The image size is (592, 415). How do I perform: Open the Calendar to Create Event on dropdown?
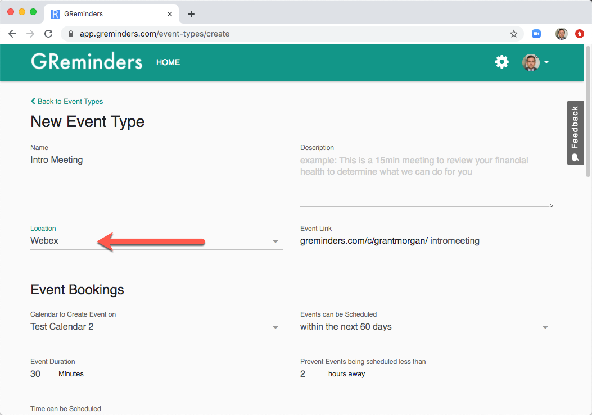tap(275, 326)
